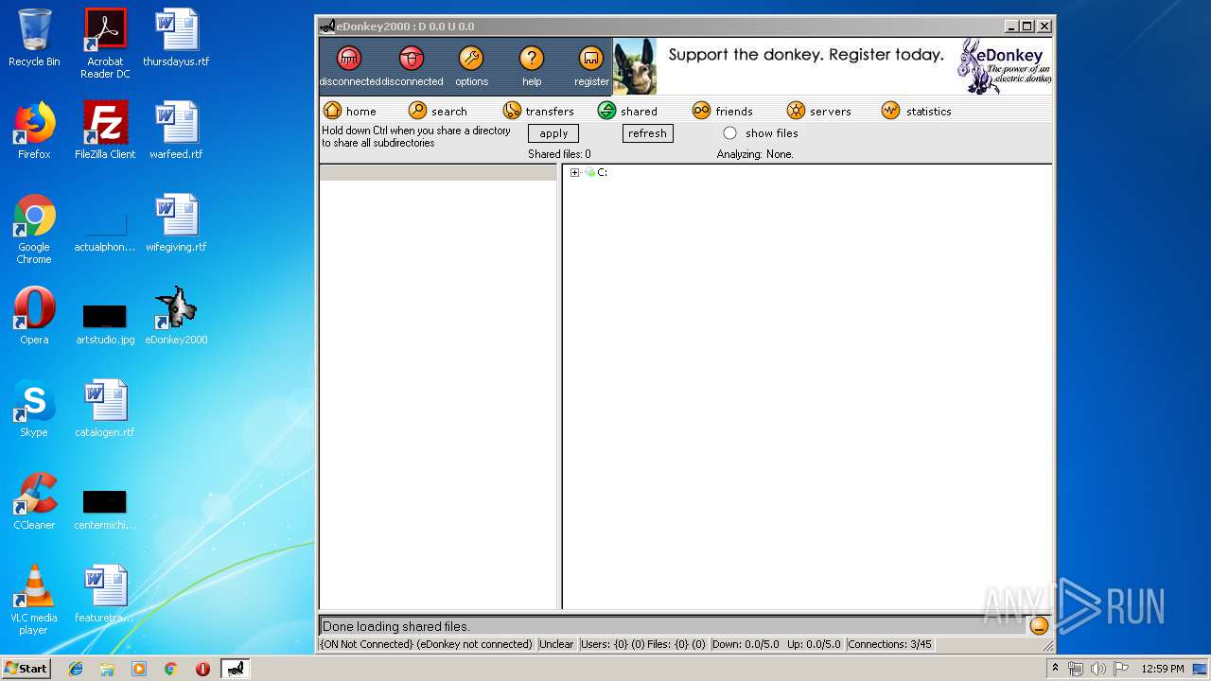The image size is (1211, 681).
Task: Open warfeed.rtf desktop file
Action: point(176,131)
